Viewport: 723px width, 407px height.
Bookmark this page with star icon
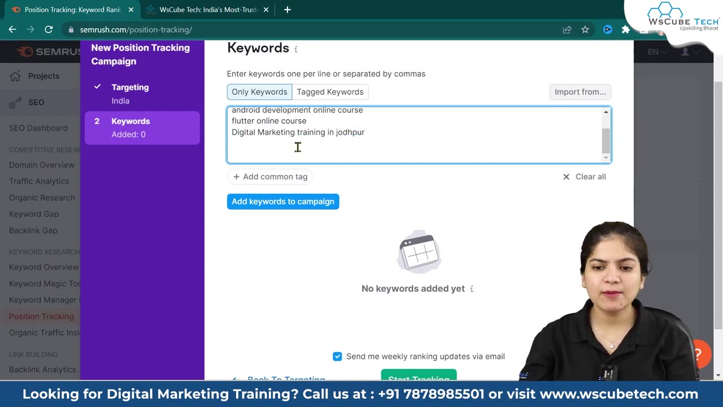(585, 29)
